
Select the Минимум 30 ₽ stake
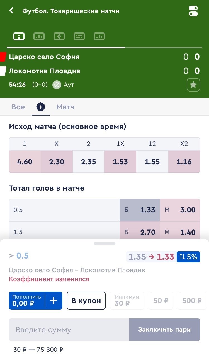click(127, 301)
